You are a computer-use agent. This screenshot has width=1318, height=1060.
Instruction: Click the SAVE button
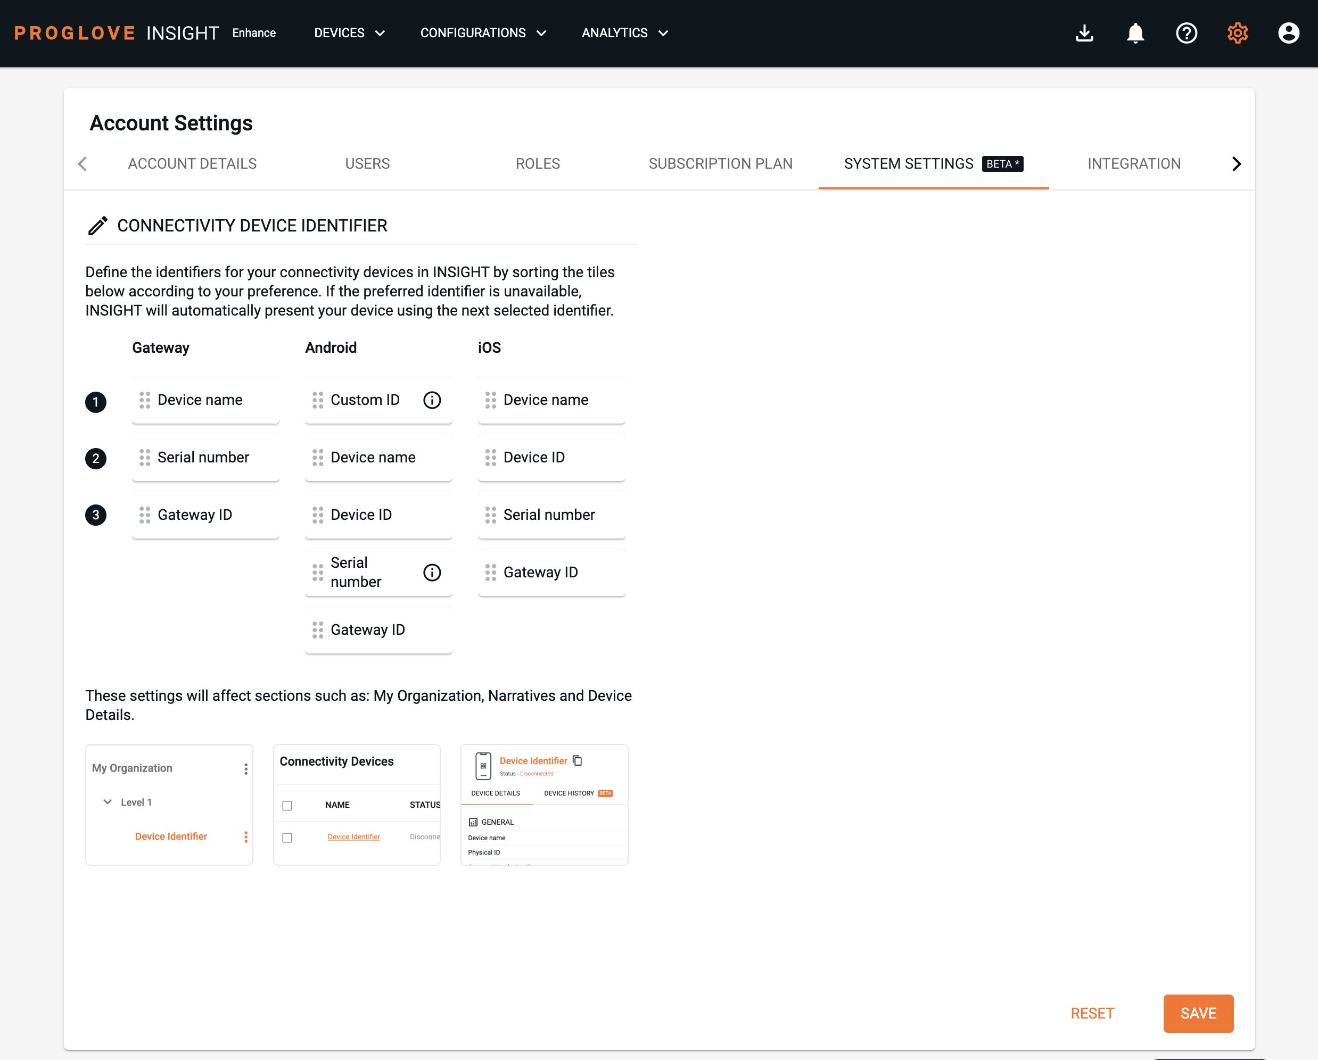(x=1198, y=1013)
